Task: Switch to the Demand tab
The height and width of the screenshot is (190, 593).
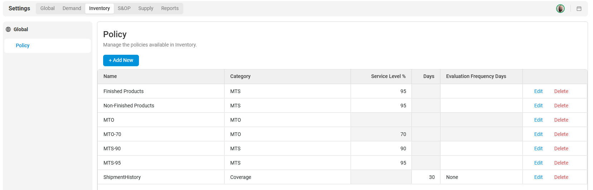Action: [x=72, y=8]
